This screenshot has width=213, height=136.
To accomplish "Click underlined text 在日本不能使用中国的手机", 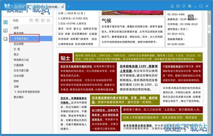I will point(76,66).
